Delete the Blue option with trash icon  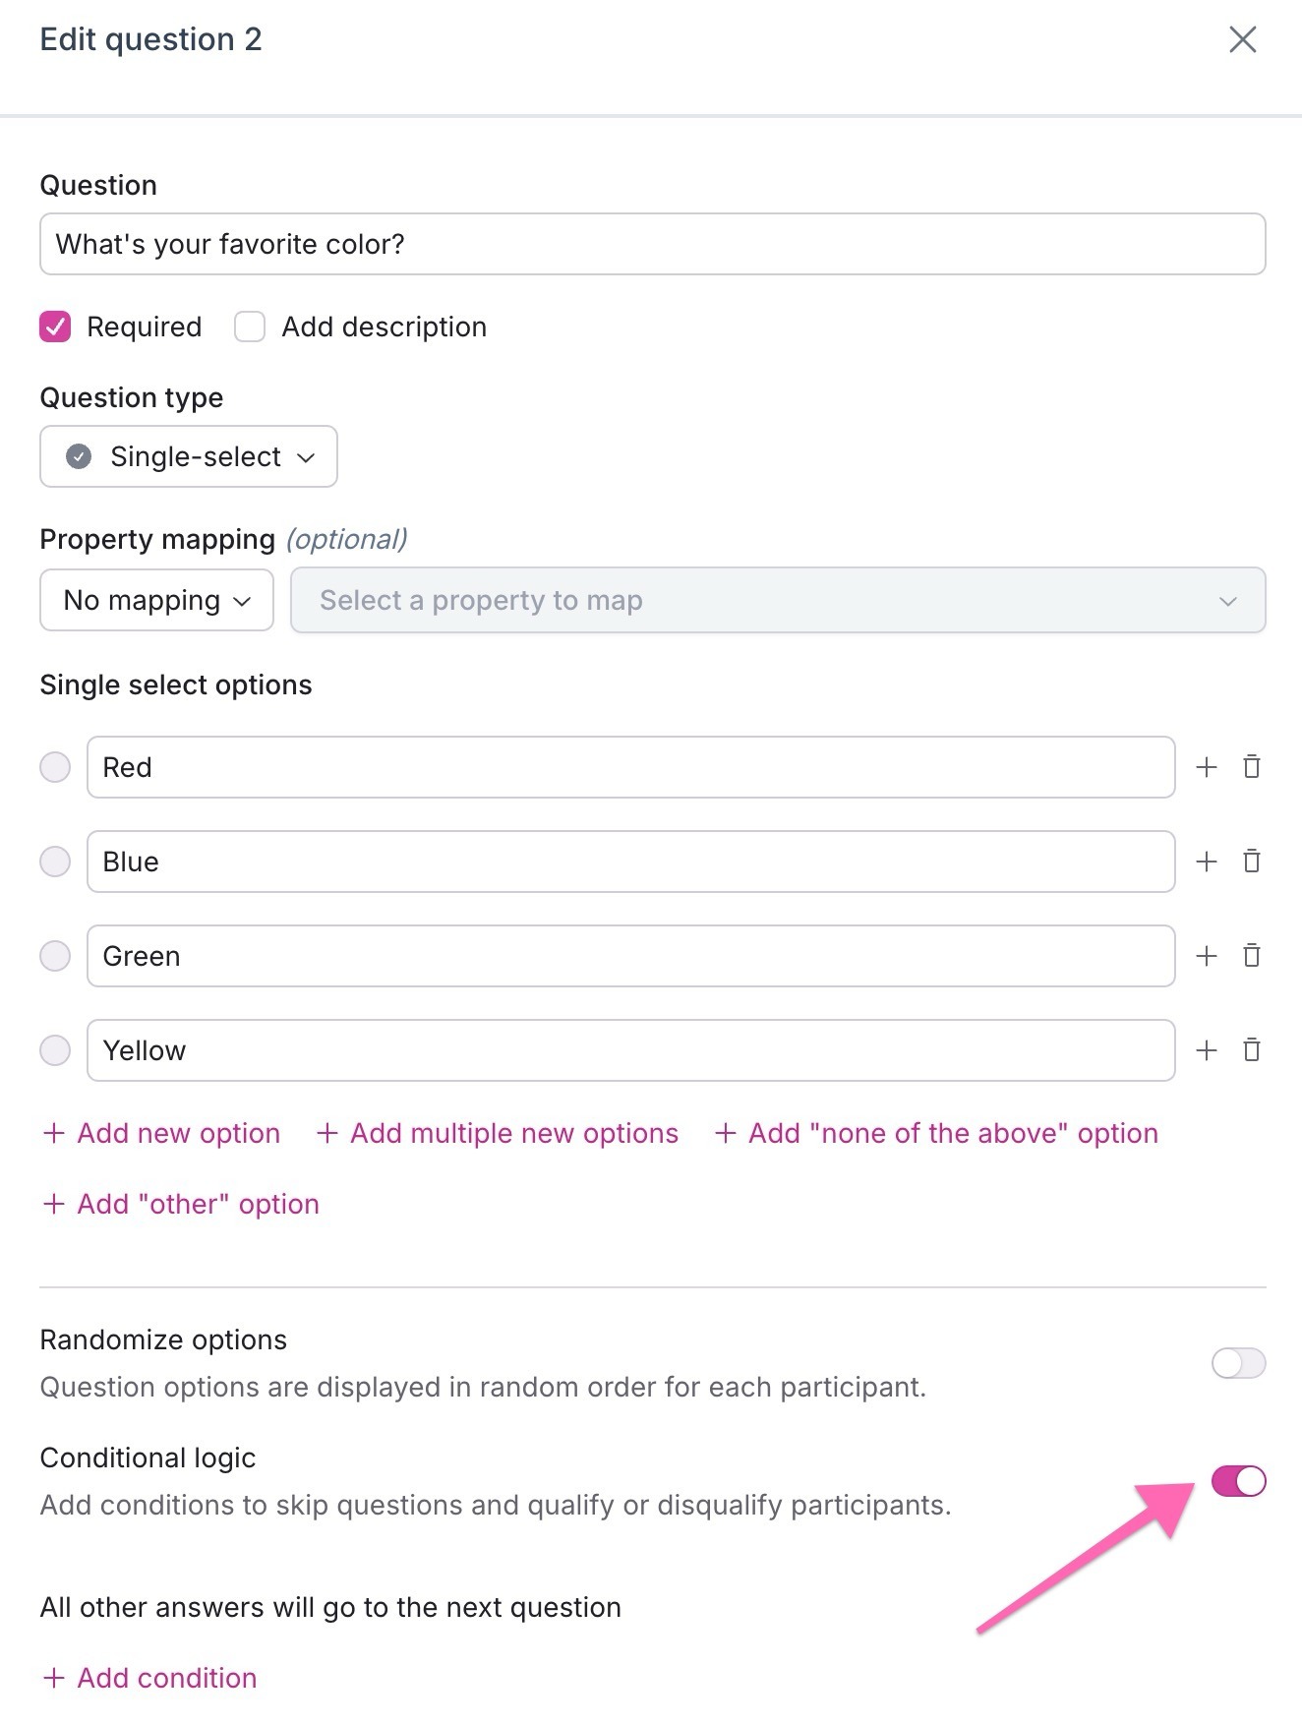tap(1251, 862)
